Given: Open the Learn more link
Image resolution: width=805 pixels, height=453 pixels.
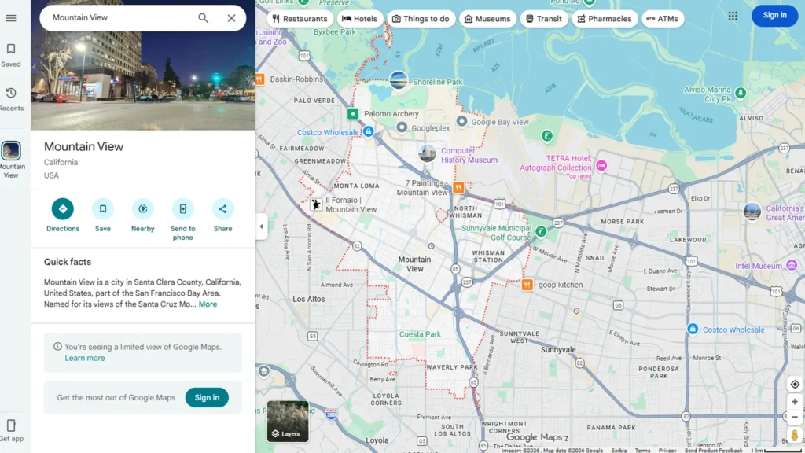Looking at the screenshot, I should click(x=85, y=357).
